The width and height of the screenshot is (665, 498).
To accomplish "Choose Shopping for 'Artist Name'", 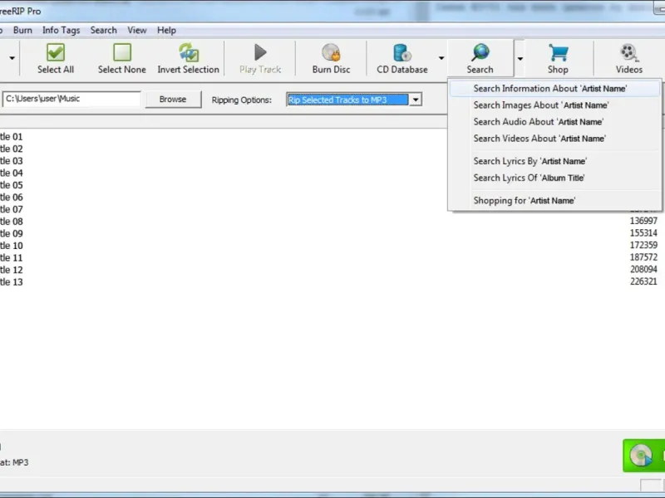I will pos(554,200).
